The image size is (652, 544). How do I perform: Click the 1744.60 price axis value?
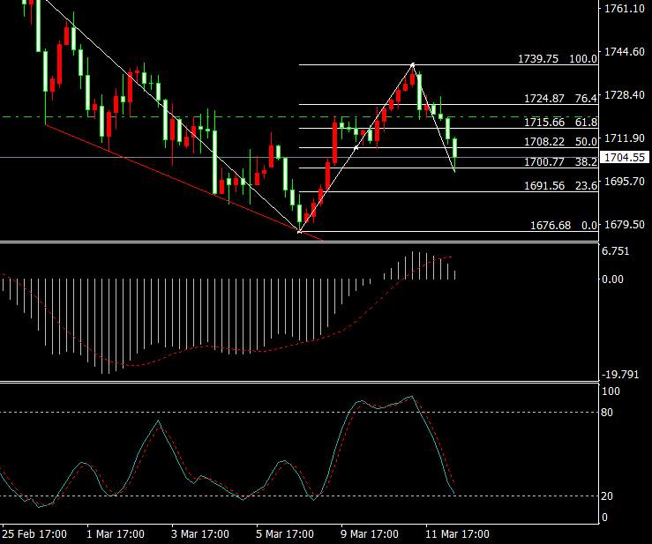624,51
